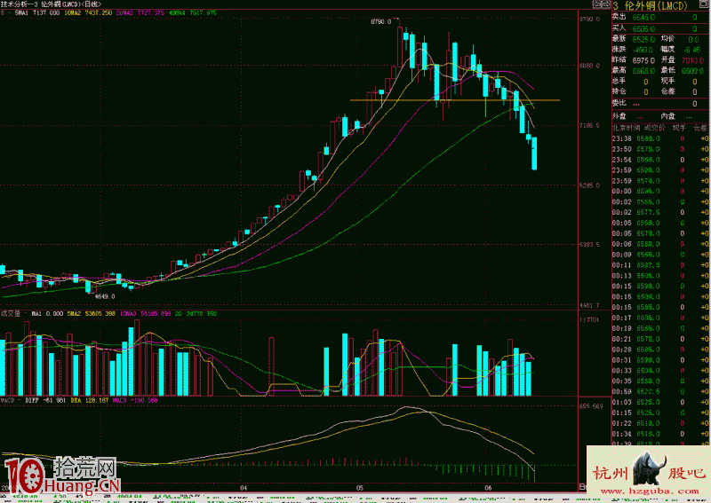Click the window icon beside the 伦外铜(LMCD) title
Image resolution: width=711 pixels, height=503 pixels.
click(x=702, y=5)
